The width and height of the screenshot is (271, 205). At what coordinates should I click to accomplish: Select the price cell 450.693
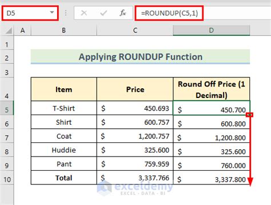click(x=135, y=108)
